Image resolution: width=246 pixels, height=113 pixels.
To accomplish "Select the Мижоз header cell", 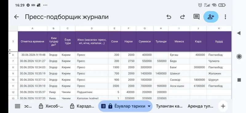I will (x=179, y=41).
